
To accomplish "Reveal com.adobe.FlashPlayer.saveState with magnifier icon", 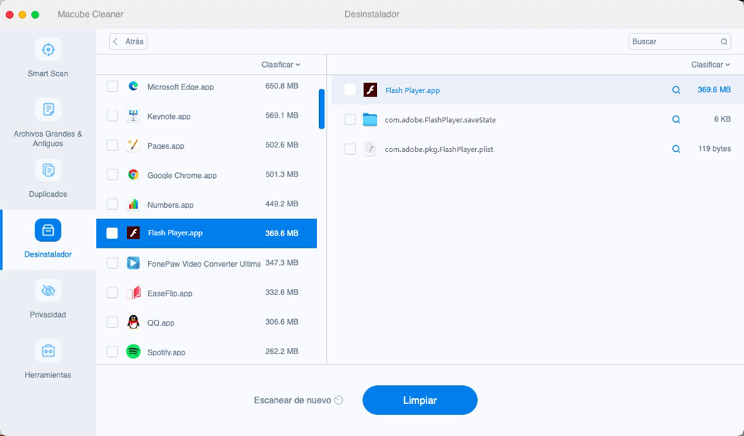I will (x=676, y=120).
